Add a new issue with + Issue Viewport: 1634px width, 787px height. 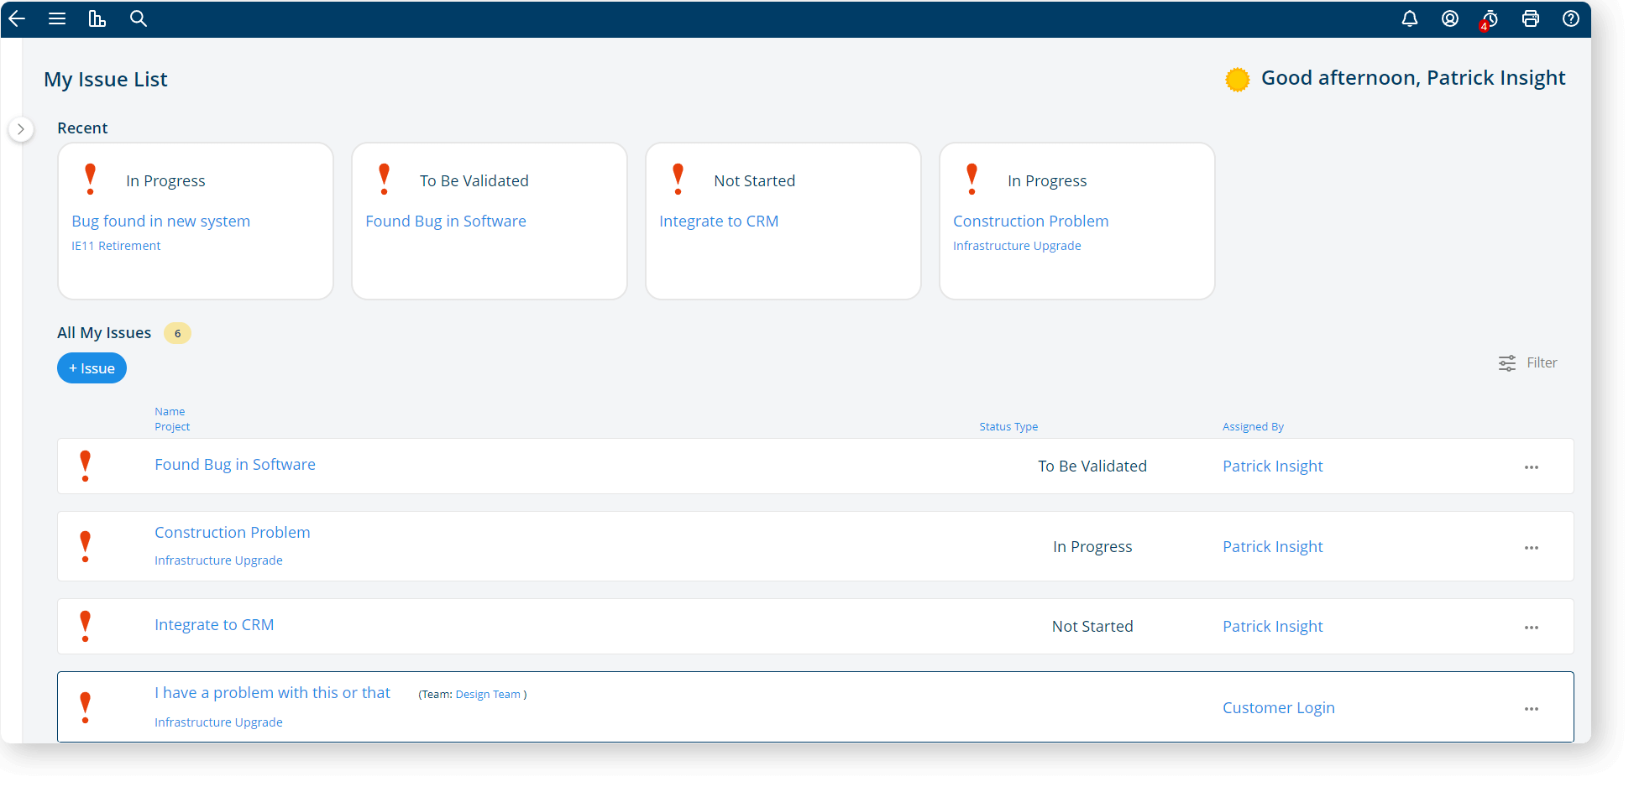pos(92,368)
